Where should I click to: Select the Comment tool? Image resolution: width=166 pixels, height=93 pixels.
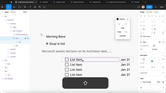tap(44, 7)
